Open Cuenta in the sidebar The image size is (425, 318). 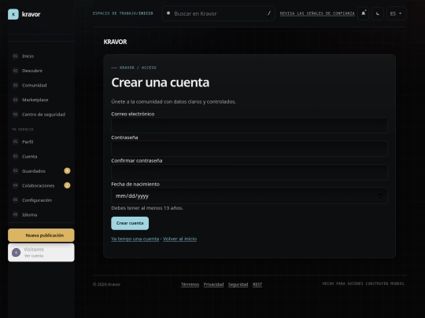click(41, 156)
